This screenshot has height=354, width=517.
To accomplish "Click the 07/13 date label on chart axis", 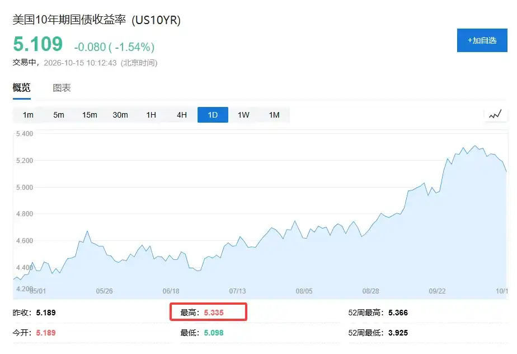I will tap(237, 291).
